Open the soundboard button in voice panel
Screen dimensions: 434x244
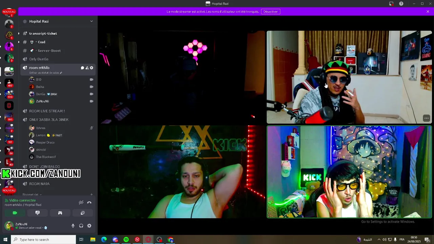tap(82, 213)
